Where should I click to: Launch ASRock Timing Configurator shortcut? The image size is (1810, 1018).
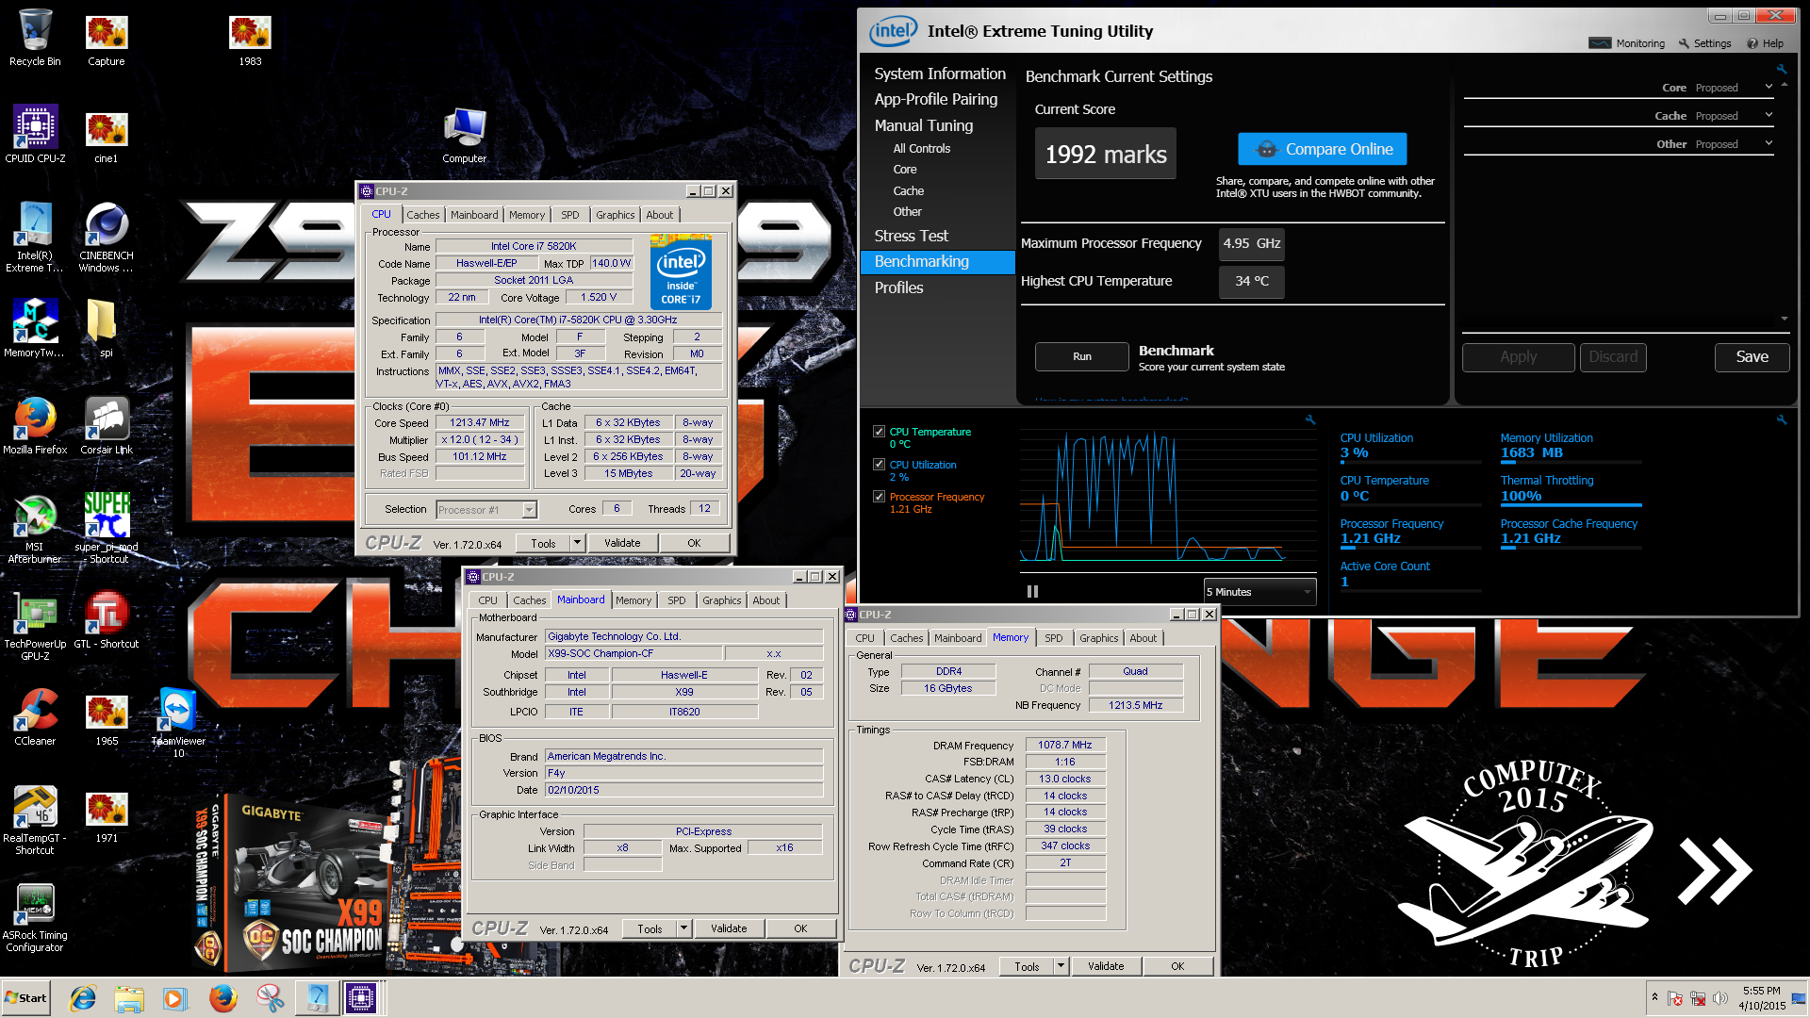(x=35, y=917)
